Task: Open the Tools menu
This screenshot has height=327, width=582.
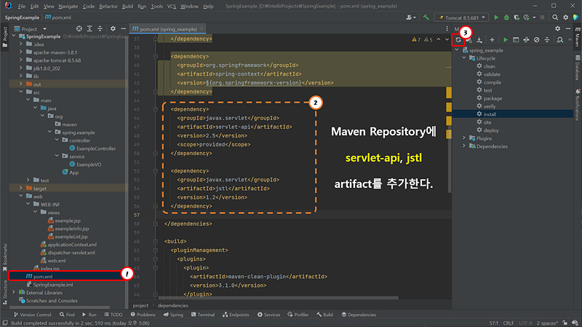Action: point(156,7)
